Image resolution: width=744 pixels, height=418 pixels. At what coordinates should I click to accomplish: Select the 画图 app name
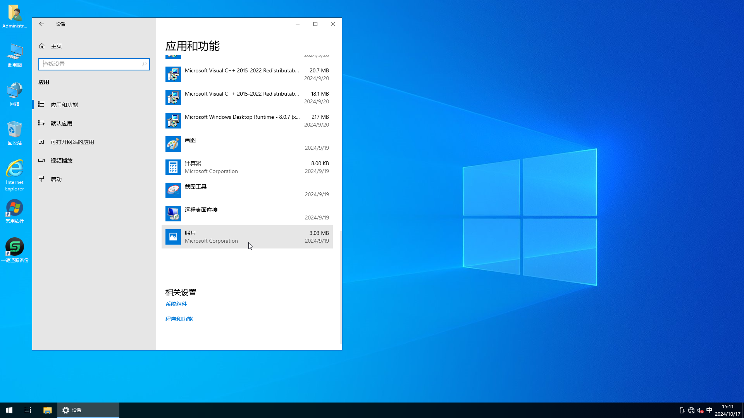tap(190, 140)
